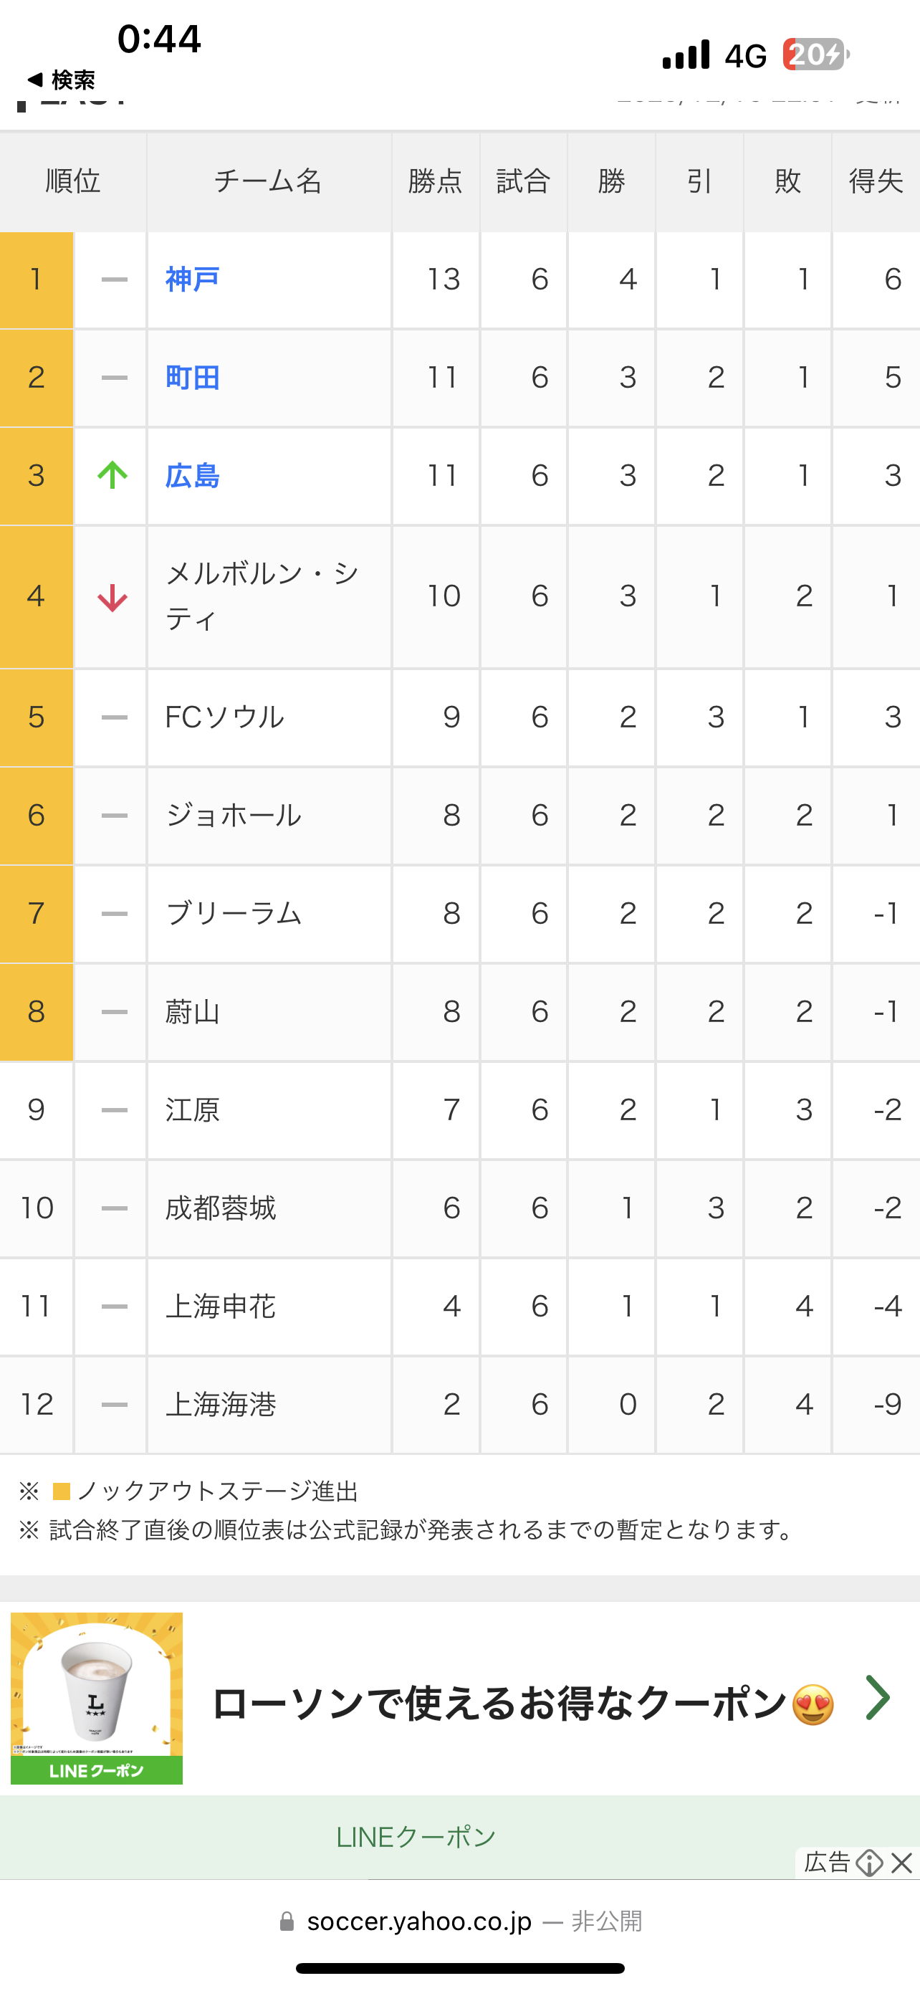The image size is (920, 1991).
Task: Click the green up arrow beside 広島
Action: coord(112,474)
